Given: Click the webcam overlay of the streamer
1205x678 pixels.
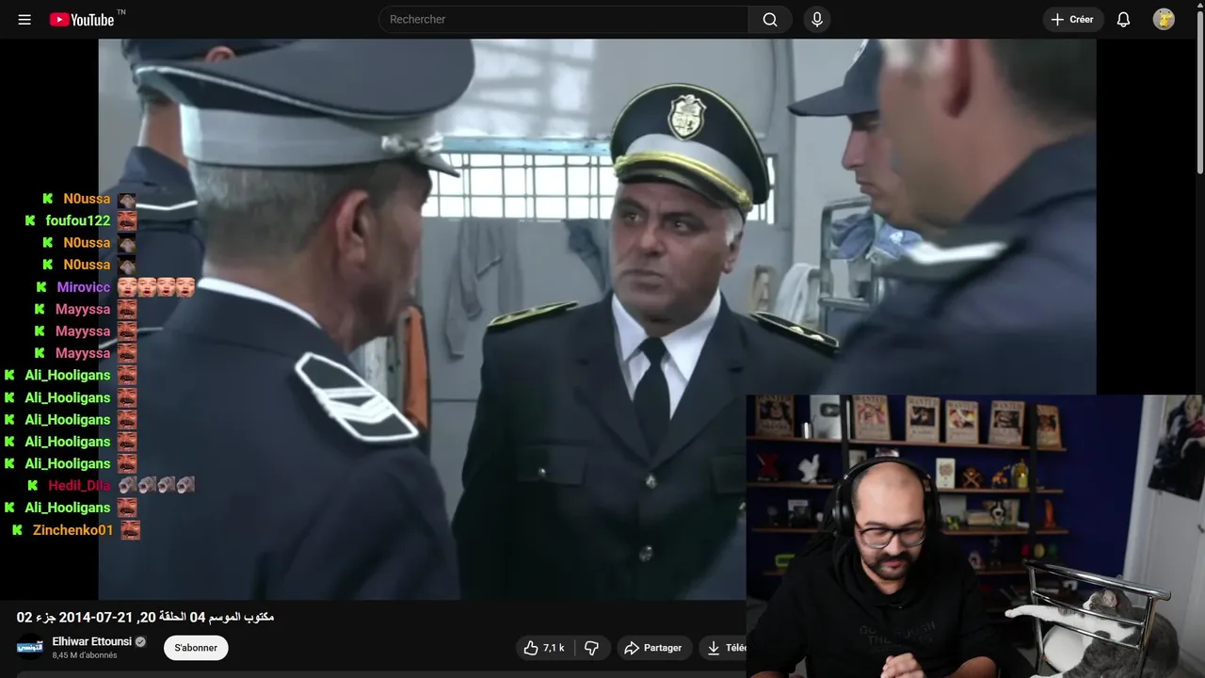Looking at the screenshot, I should tap(975, 536).
